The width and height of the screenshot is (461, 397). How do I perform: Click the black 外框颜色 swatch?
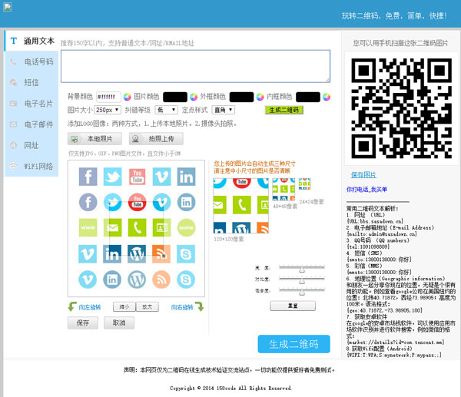(x=242, y=97)
